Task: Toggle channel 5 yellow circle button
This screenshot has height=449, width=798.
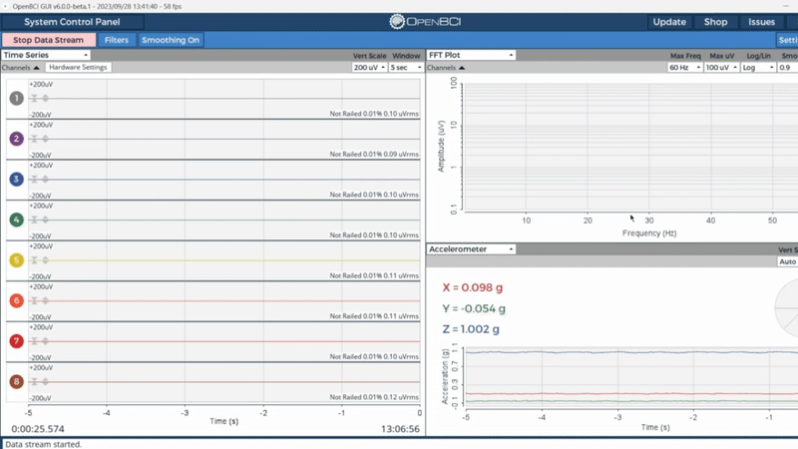Action: [16, 260]
